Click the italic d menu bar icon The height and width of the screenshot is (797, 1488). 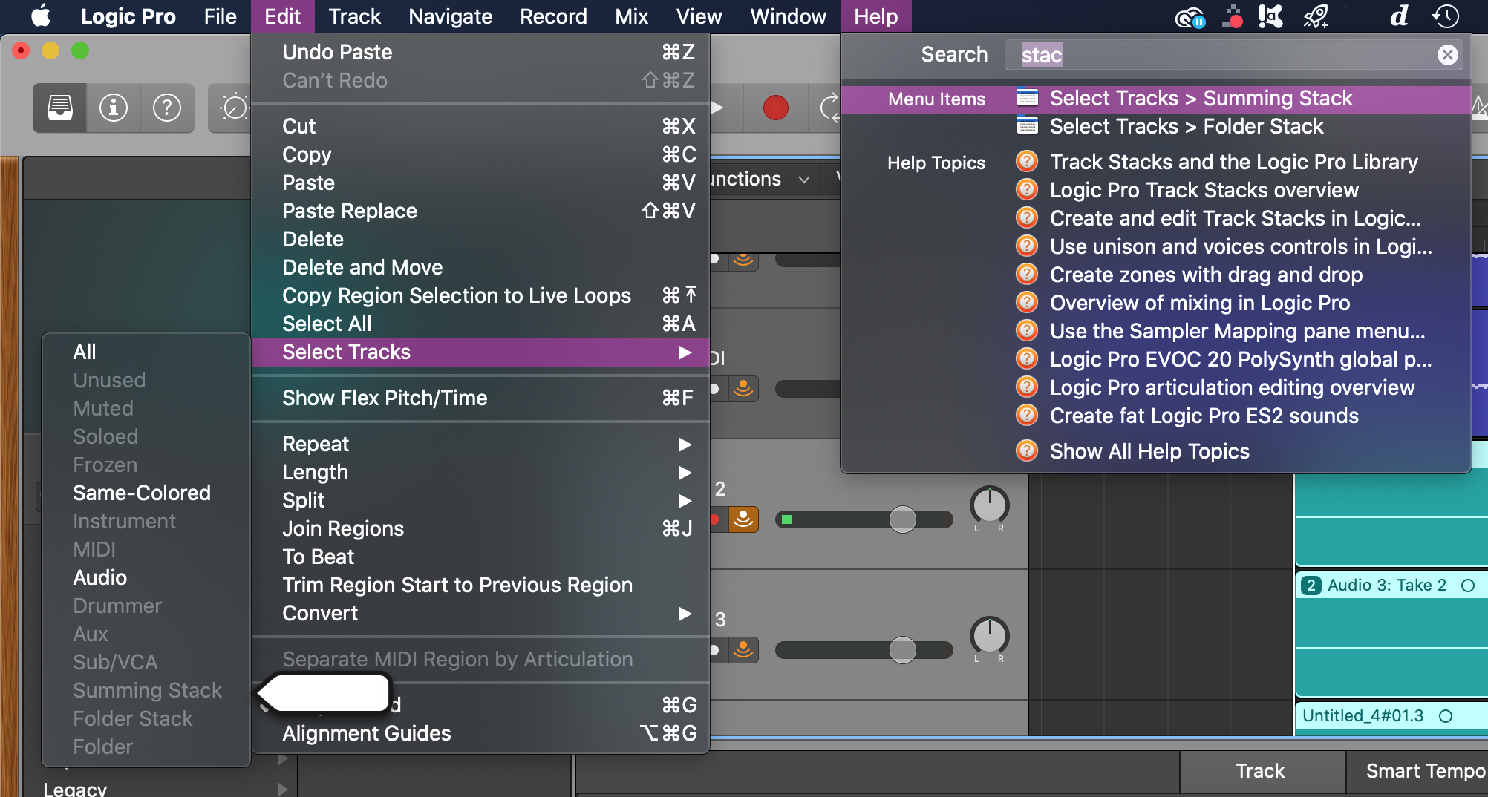[x=1399, y=16]
